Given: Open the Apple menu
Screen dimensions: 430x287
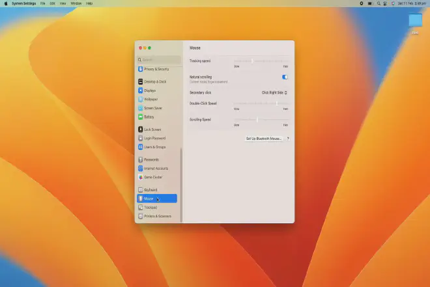Looking at the screenshot, I should [6, 3].
